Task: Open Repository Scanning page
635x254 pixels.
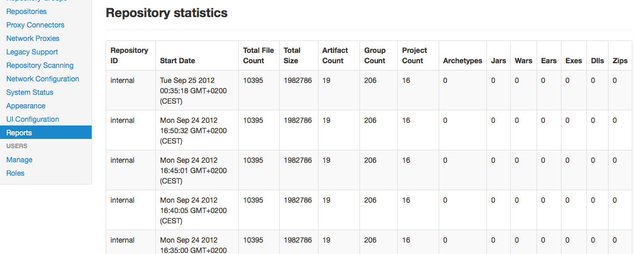Action: 40,65
